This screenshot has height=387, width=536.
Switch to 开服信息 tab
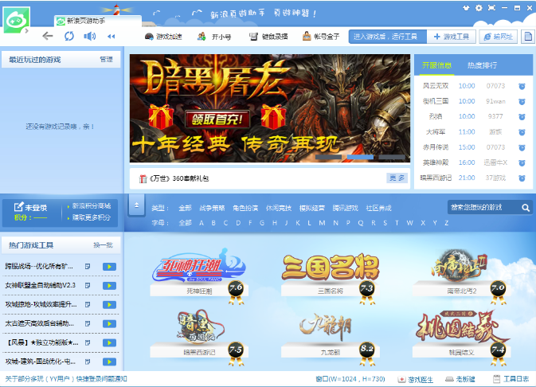(436, 65)
